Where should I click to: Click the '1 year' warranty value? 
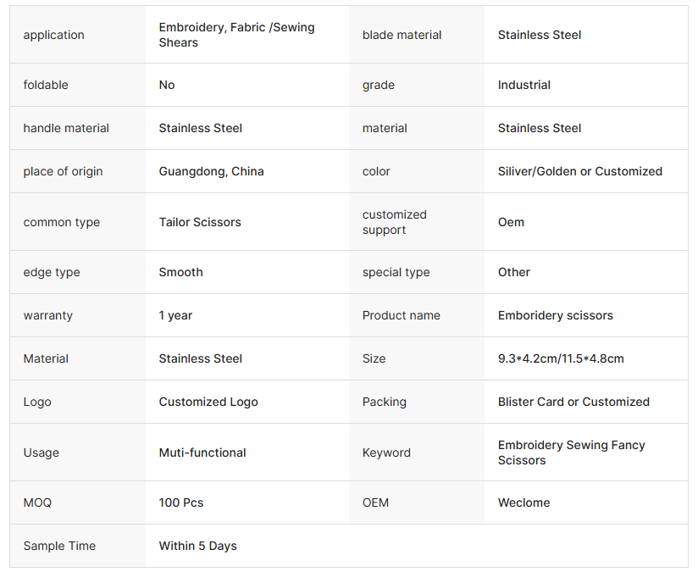click(175, 315)
